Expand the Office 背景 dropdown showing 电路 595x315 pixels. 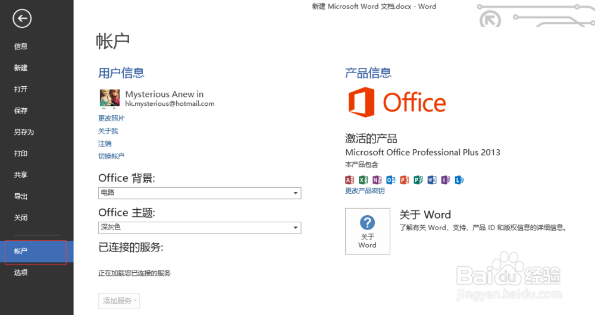click(199, 193)
